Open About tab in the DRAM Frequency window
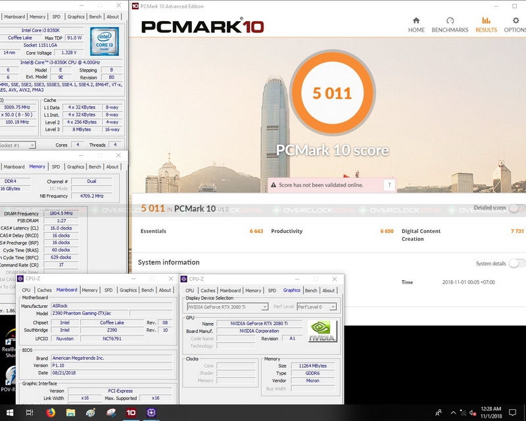Viewport: 526px width, 421px height. point(112,166)
